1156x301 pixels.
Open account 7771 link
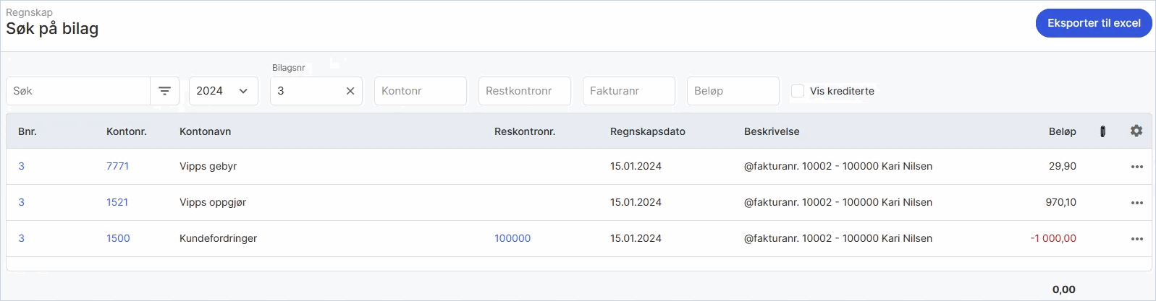(x=117, y=166)
